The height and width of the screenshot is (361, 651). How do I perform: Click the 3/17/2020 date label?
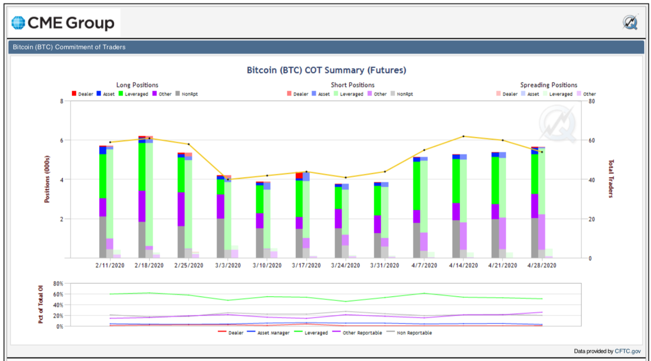[x=306, y=265]
